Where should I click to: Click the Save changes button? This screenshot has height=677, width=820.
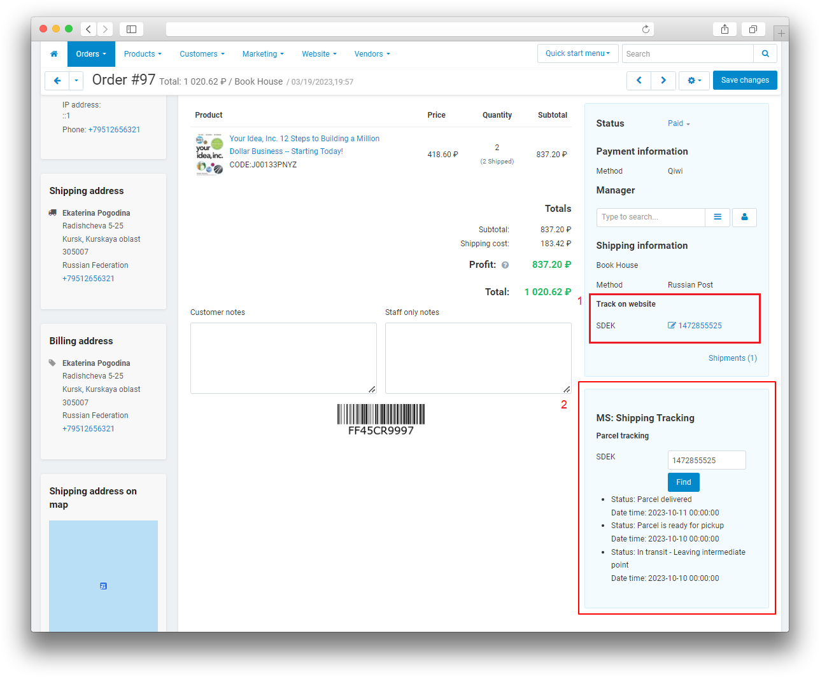[745, 80]
